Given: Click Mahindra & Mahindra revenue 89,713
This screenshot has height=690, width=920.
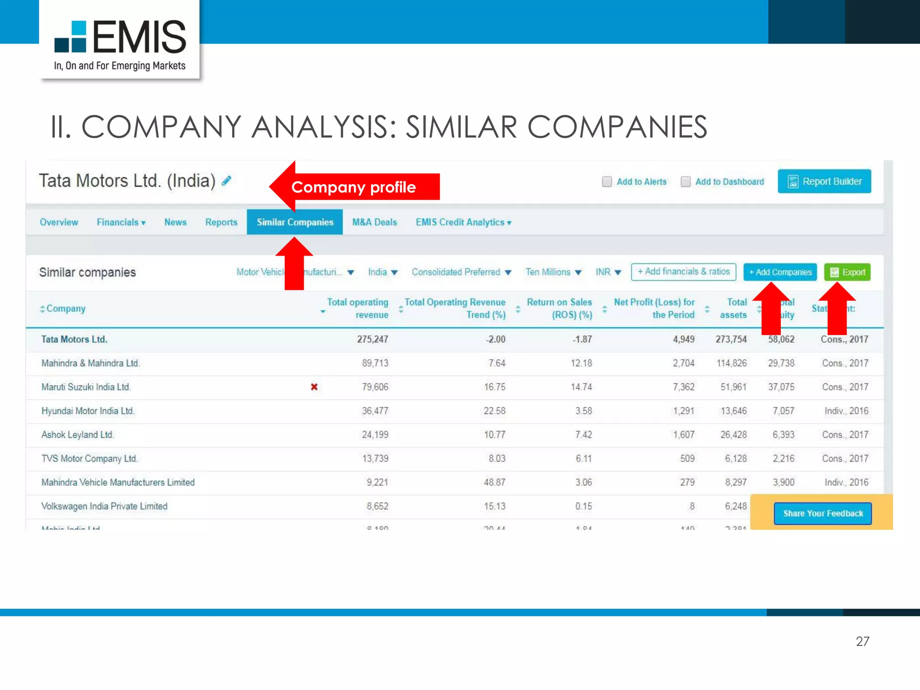Looking at the screenshot, I should point(375,363).
